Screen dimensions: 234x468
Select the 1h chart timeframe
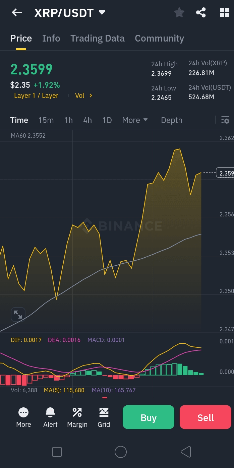tap(68, 120)
